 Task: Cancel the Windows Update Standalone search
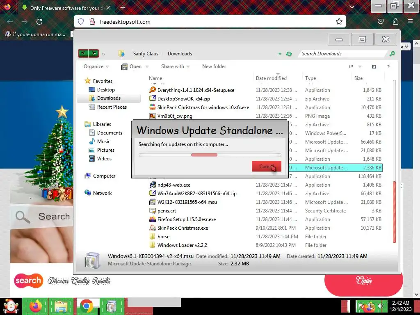pyautogui.click(x=266, y=167)
